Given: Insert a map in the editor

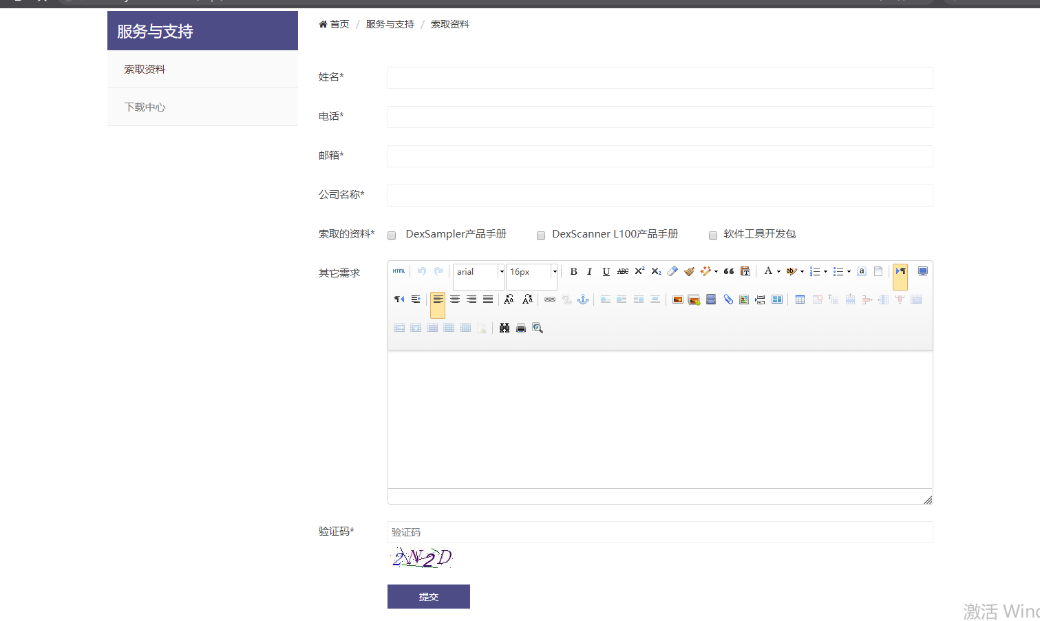Looking at the screenshot, I should 744,299.
